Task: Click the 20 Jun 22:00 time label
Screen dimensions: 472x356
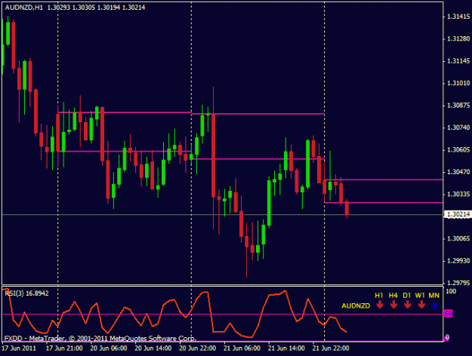Action: [x=197, y=348]
